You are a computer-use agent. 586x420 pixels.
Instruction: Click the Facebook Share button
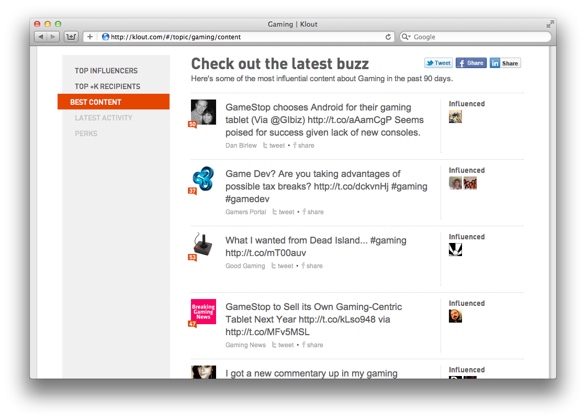(471, 63)
